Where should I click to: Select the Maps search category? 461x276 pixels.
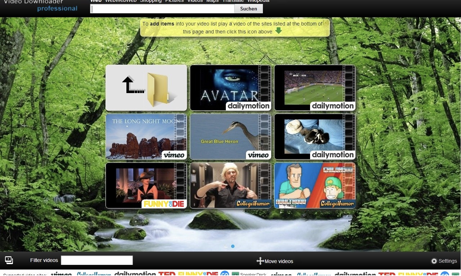coord(212,1)
